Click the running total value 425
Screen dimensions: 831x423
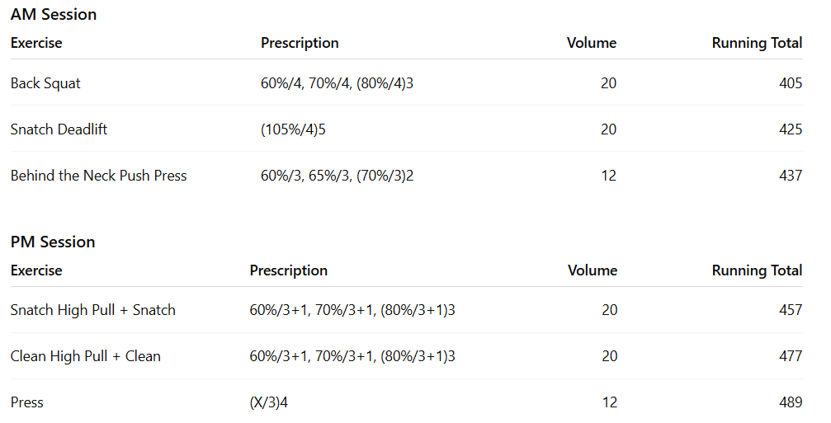(790, 129)
